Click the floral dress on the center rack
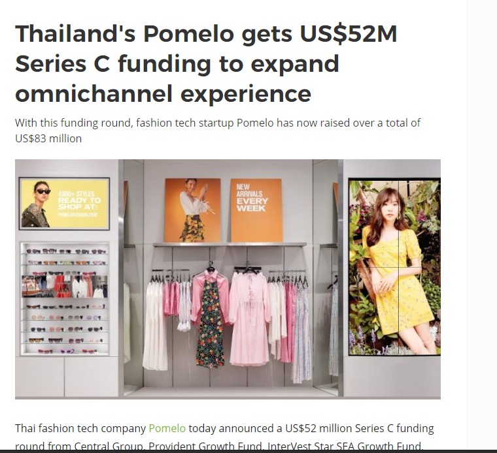This screenshot has height=453, width=497. (210, 322)
